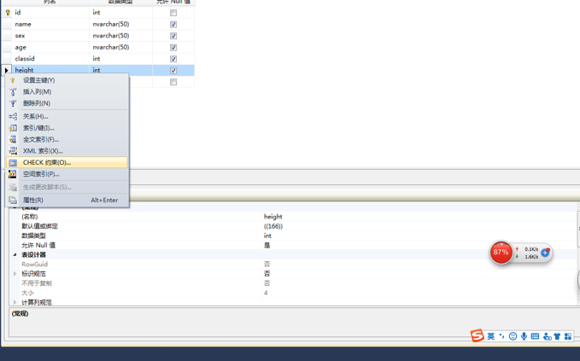Open 关系(H)... dialog from menu
The width and height of the screenshot is (580, 361).
[x=67, y=116]
